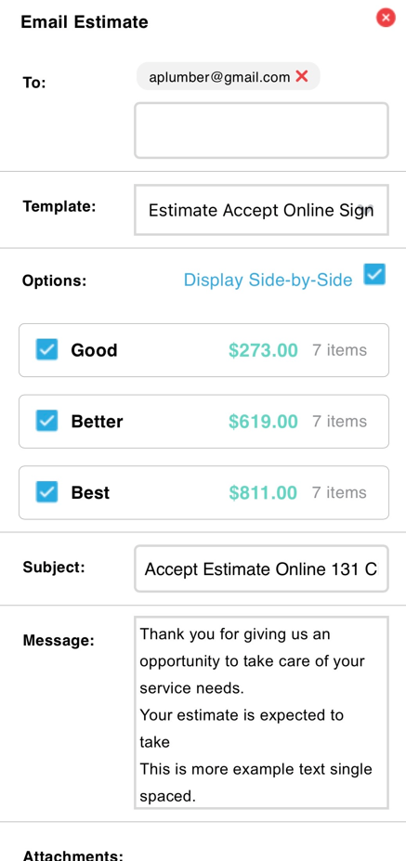
Task: Uncheck the Better option checkbox
Action: tap(46, 421)
